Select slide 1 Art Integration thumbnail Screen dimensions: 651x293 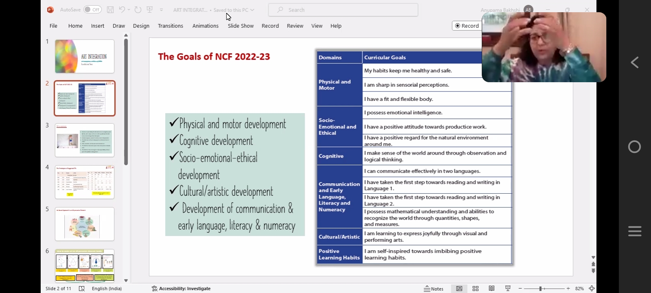[85, 56]
